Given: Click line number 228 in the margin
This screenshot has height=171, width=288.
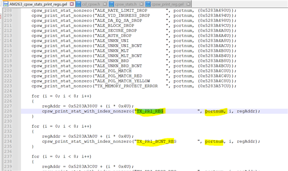Looking at the screenshot, I should (x=8, y=111).
